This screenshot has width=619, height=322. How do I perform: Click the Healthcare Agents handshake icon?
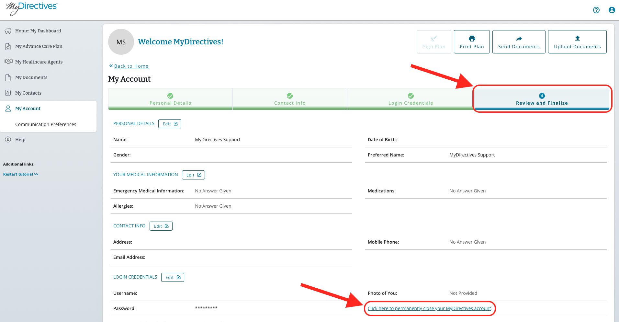(9, 62)
